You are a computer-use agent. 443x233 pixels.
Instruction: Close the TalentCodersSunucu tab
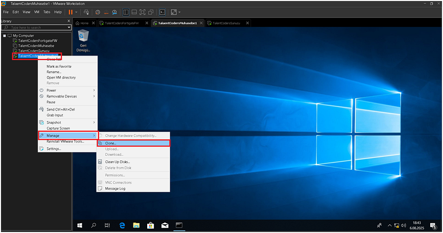coord(248,23)
